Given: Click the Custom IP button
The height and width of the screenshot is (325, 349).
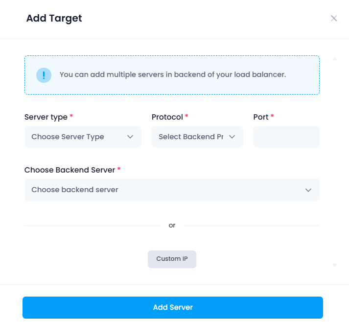Looking at the screenshot, I should click(172, 259).
